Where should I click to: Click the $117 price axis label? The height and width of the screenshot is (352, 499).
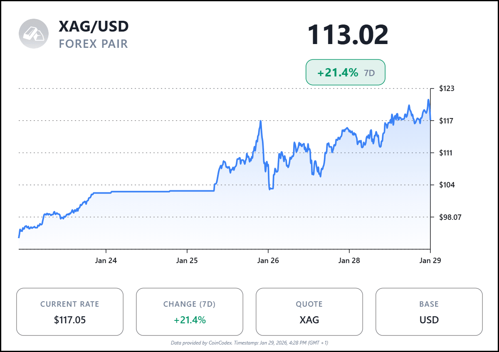click(x=447, y=121)
